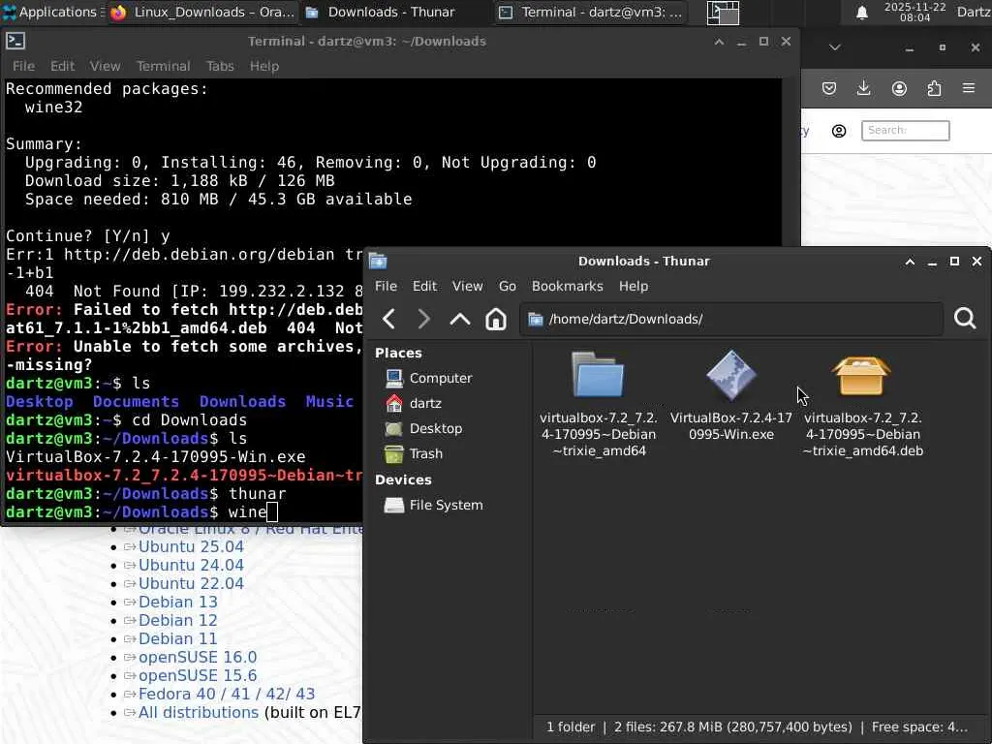
Task: Open the All distributions link
Action: [199, 712]
